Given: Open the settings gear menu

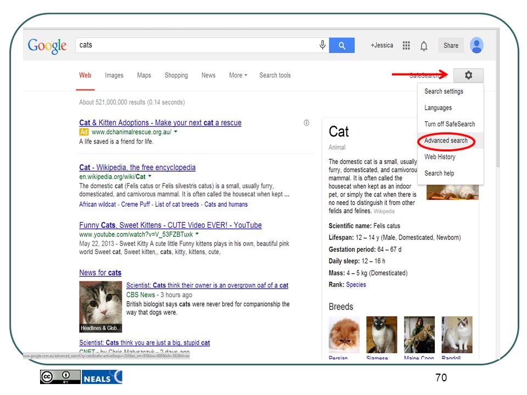Looking at the screenshot, I should [x=468, y=75].
